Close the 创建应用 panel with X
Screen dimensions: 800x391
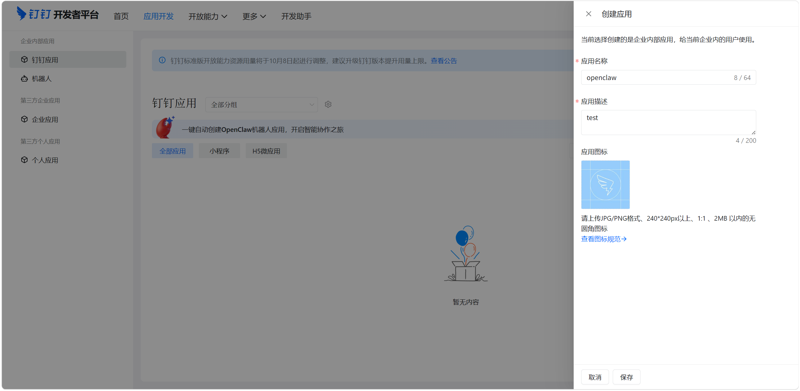tap(588, 14)
